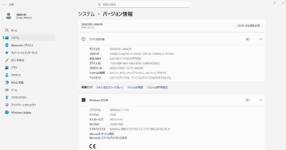Click the search magnifier icon

click(99, 4)
